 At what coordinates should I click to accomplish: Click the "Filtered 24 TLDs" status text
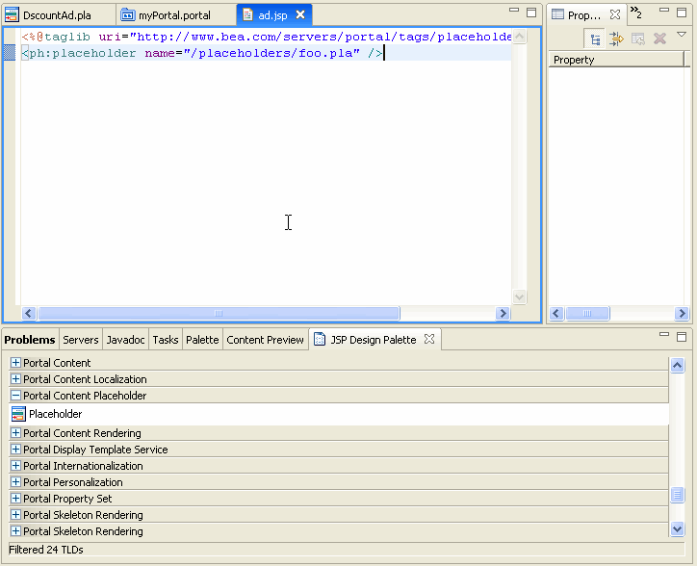tap(46, 550)
